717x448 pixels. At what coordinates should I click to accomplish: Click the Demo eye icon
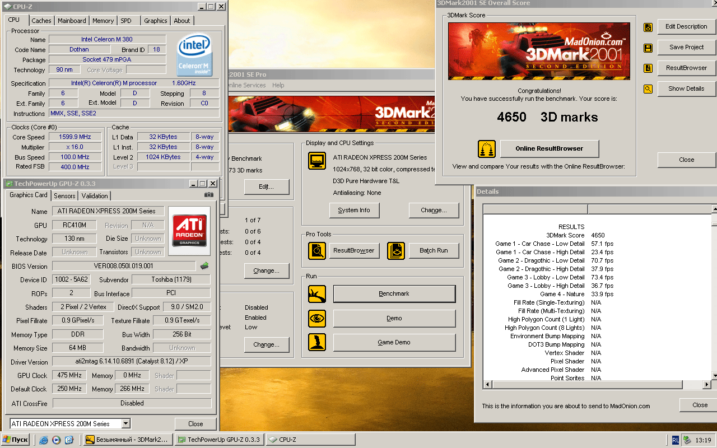317,318
